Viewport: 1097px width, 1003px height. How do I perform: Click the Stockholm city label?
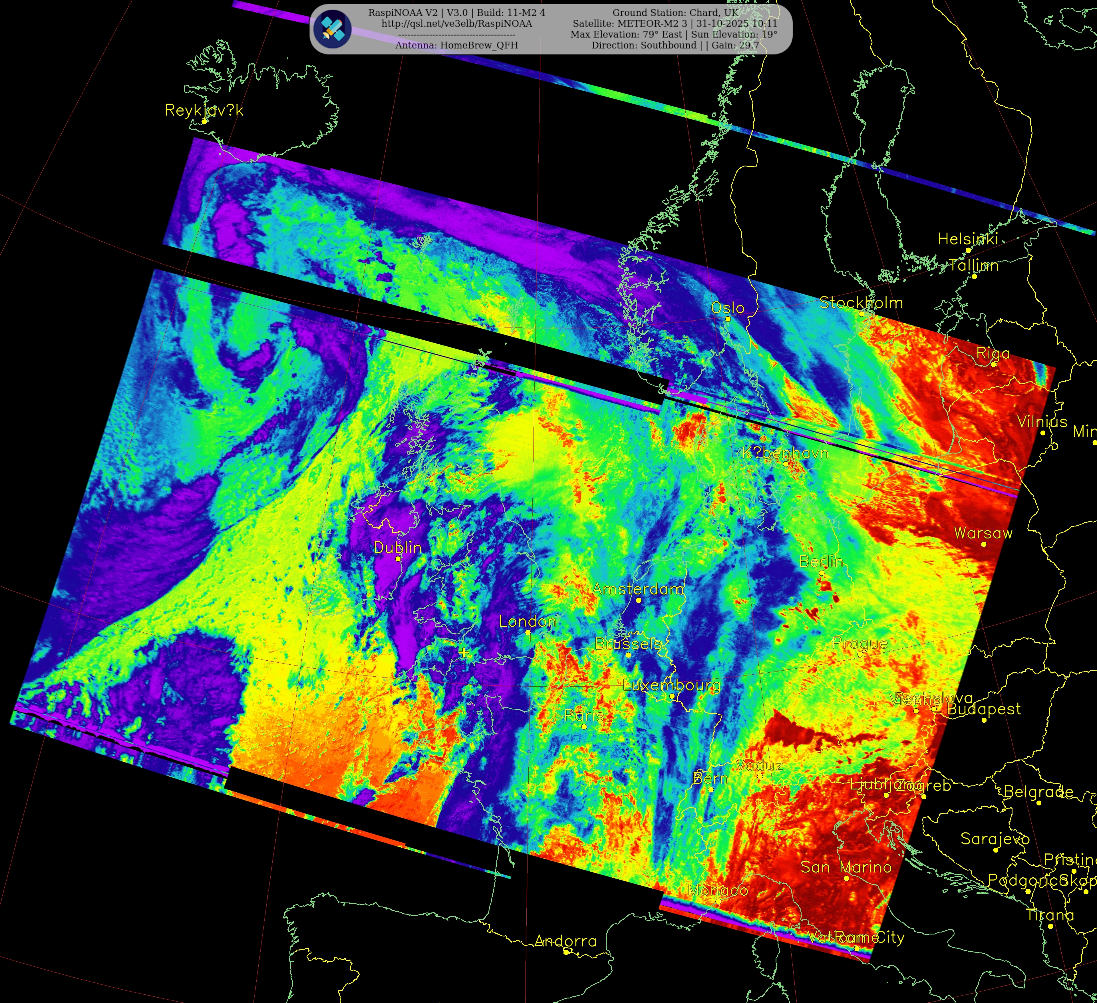pos(861,303)
